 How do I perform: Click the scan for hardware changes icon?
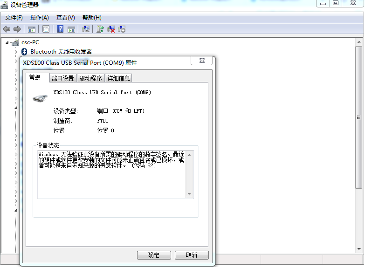pyautogui.click(x=86, y=29)
